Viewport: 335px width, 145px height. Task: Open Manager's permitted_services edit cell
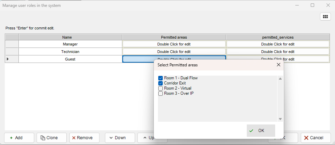click(x=278, y=44)
